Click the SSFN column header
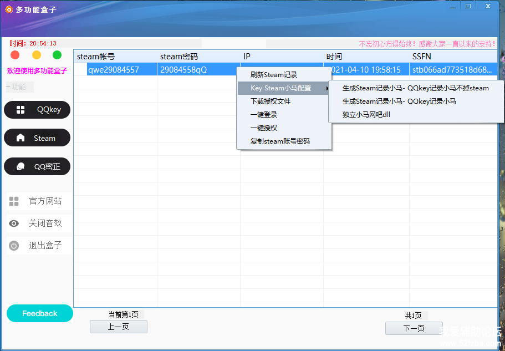This screenshot has height=351, width=505. 422,57
